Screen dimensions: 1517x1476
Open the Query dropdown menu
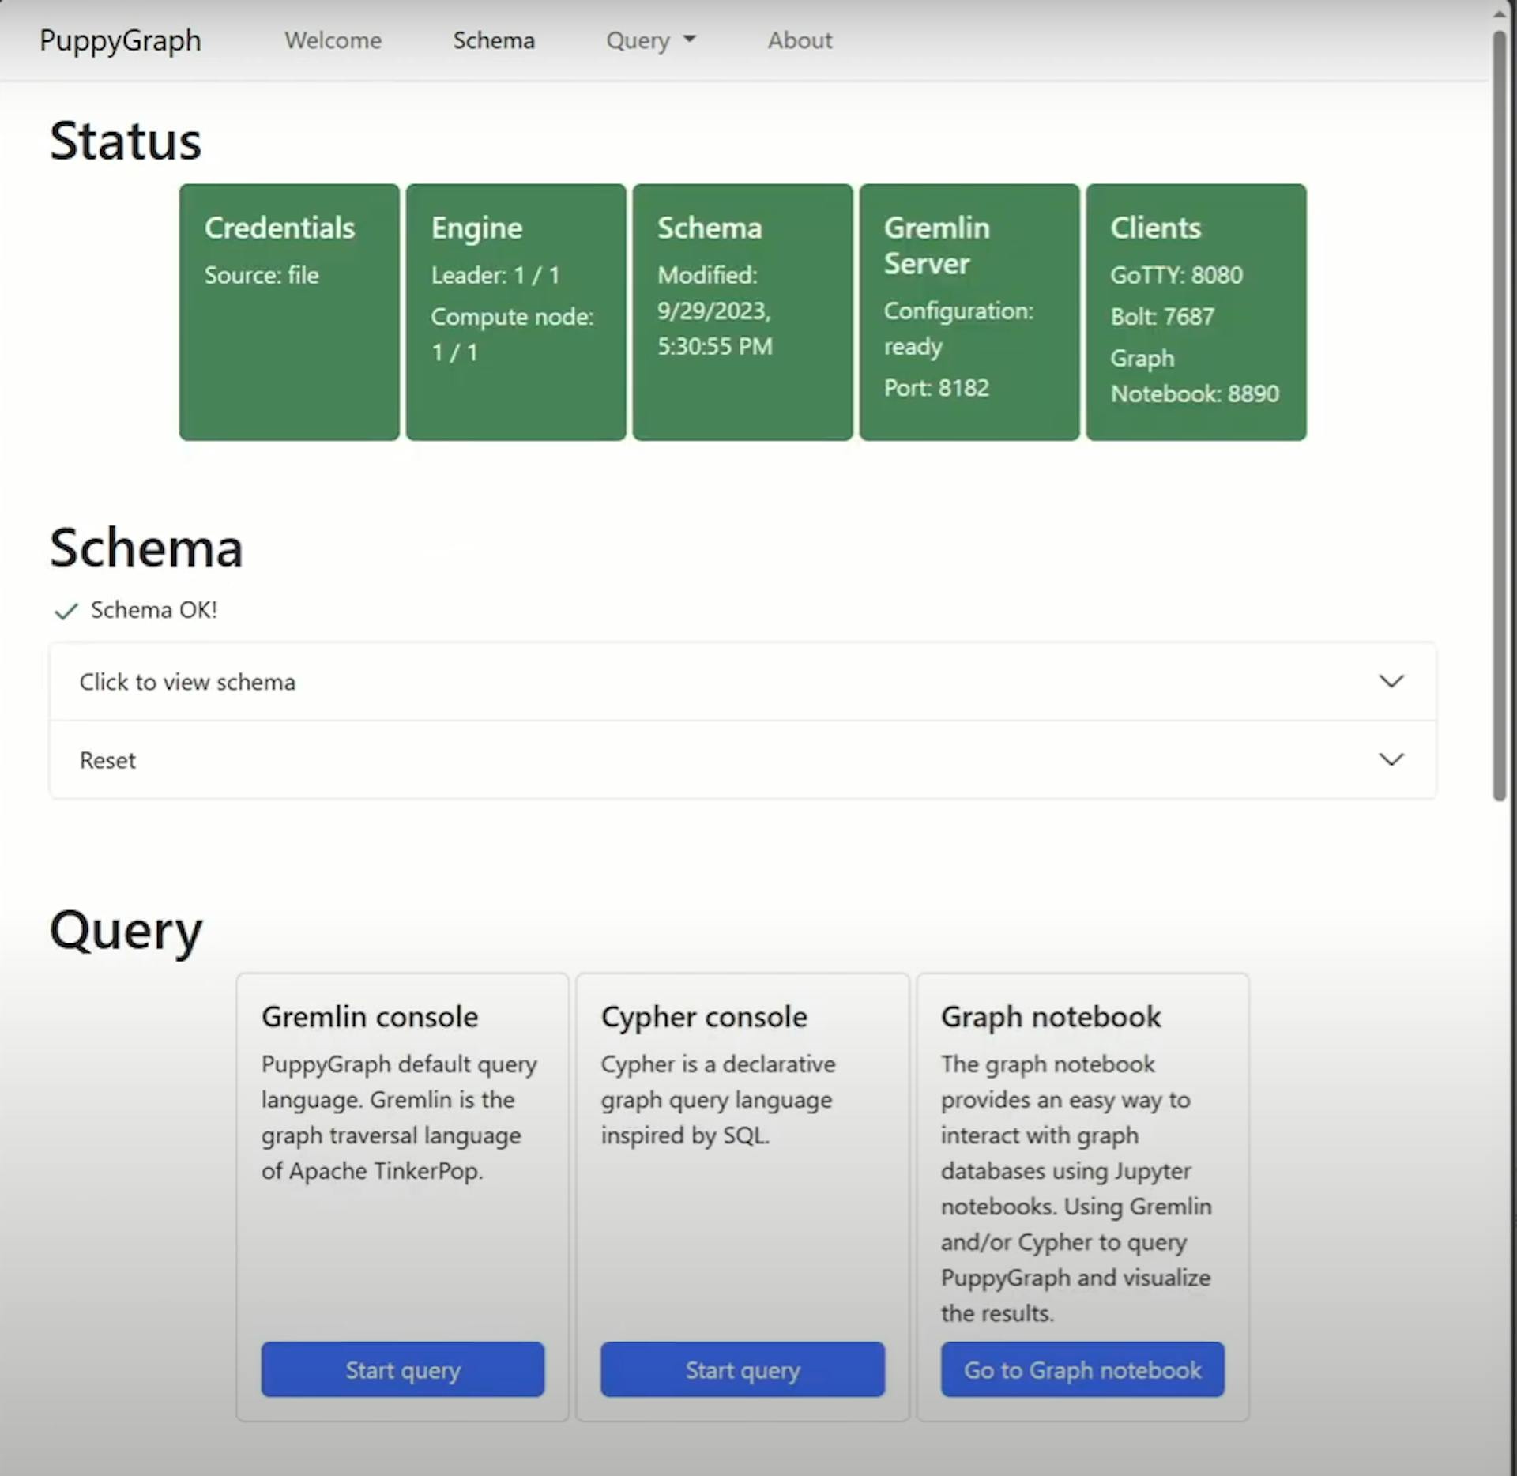click(x=651, y=40)
